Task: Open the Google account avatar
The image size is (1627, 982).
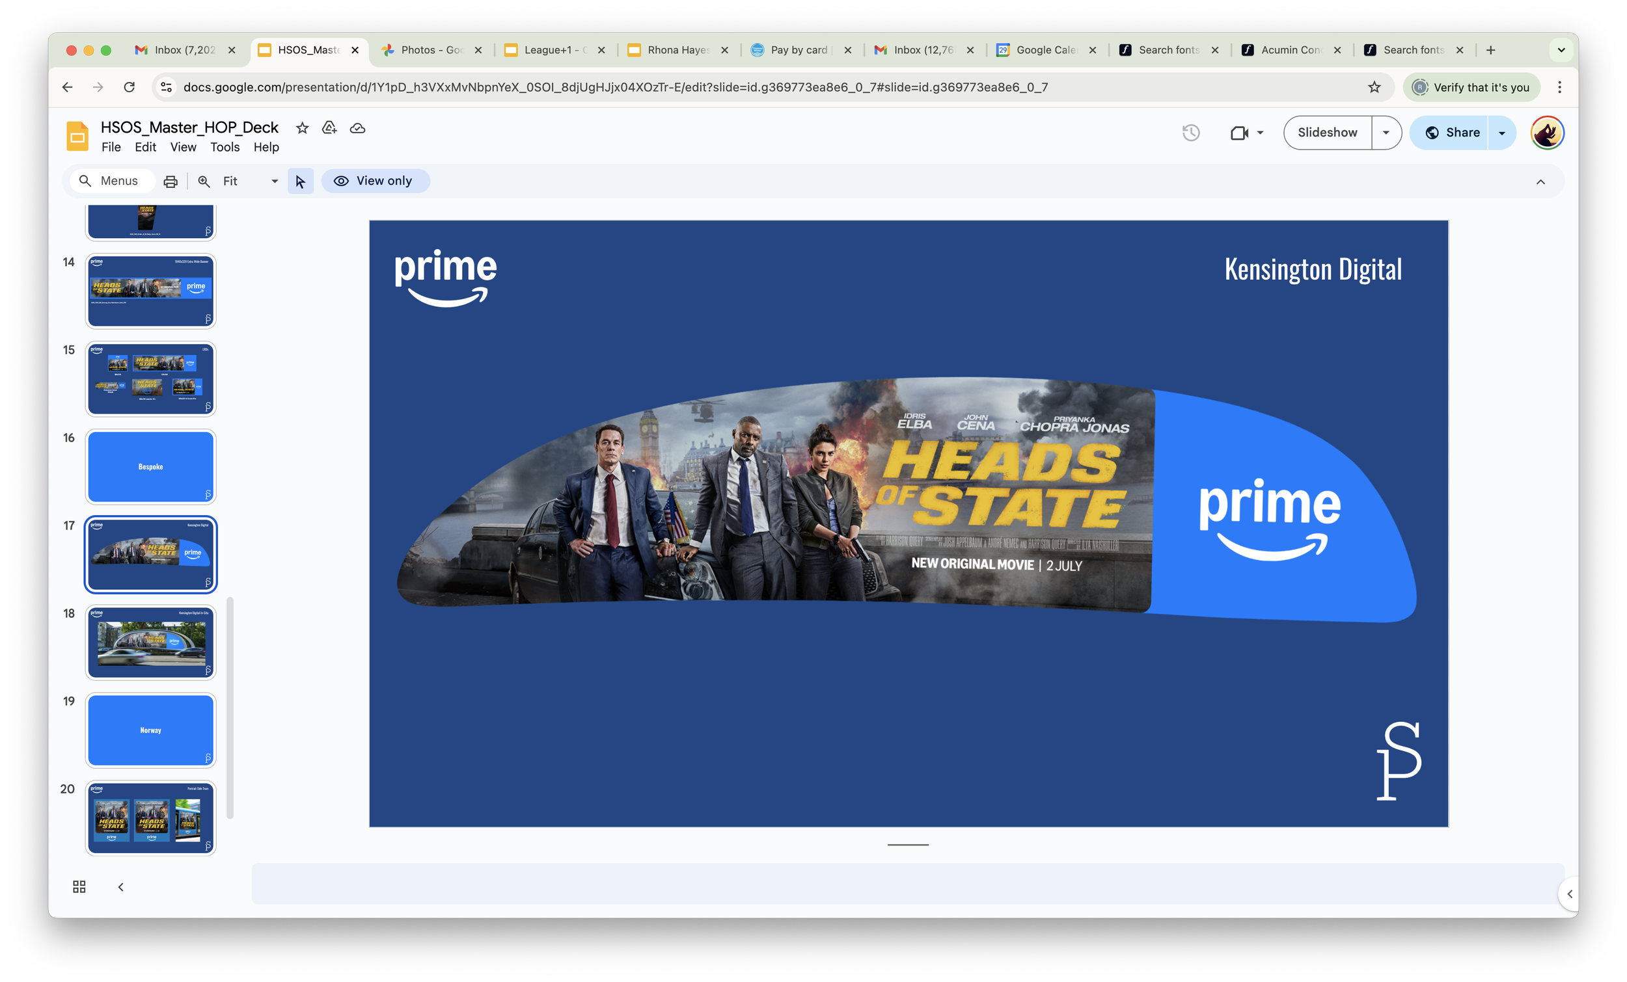Action: click(x=1547, y=133)
